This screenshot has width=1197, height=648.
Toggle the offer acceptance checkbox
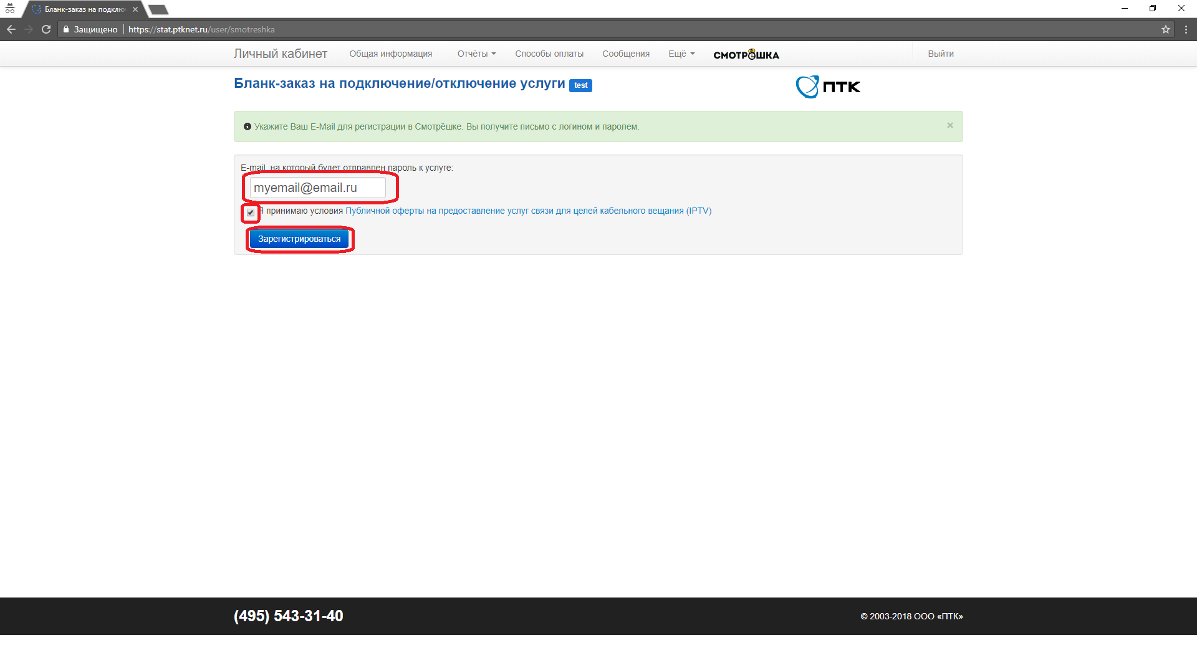tap(251, 212)
